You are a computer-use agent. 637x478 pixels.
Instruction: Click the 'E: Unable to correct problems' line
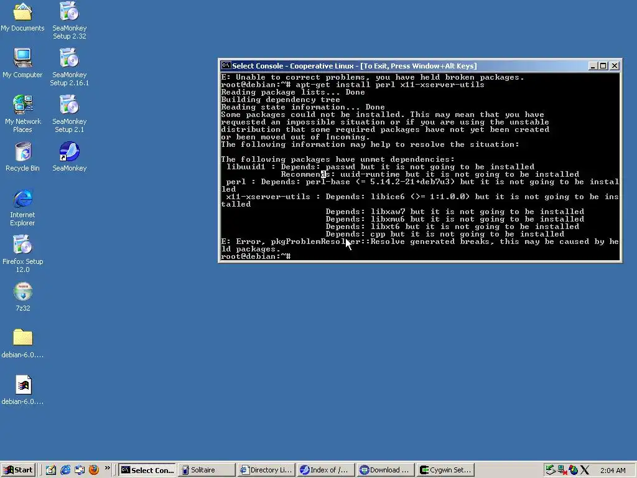(373, 77)
